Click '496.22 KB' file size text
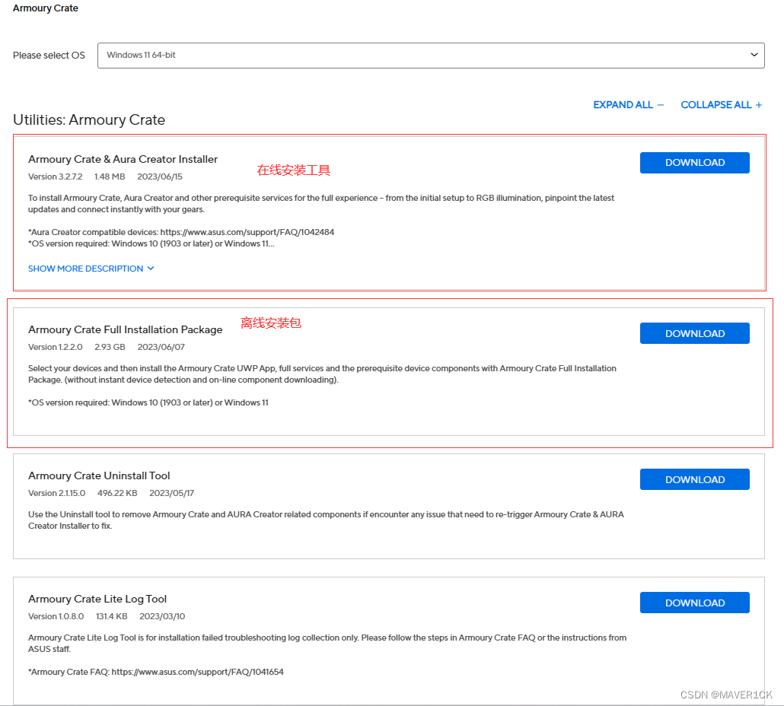This screenshot has width=784, height=706. click(x=117, y=493)
